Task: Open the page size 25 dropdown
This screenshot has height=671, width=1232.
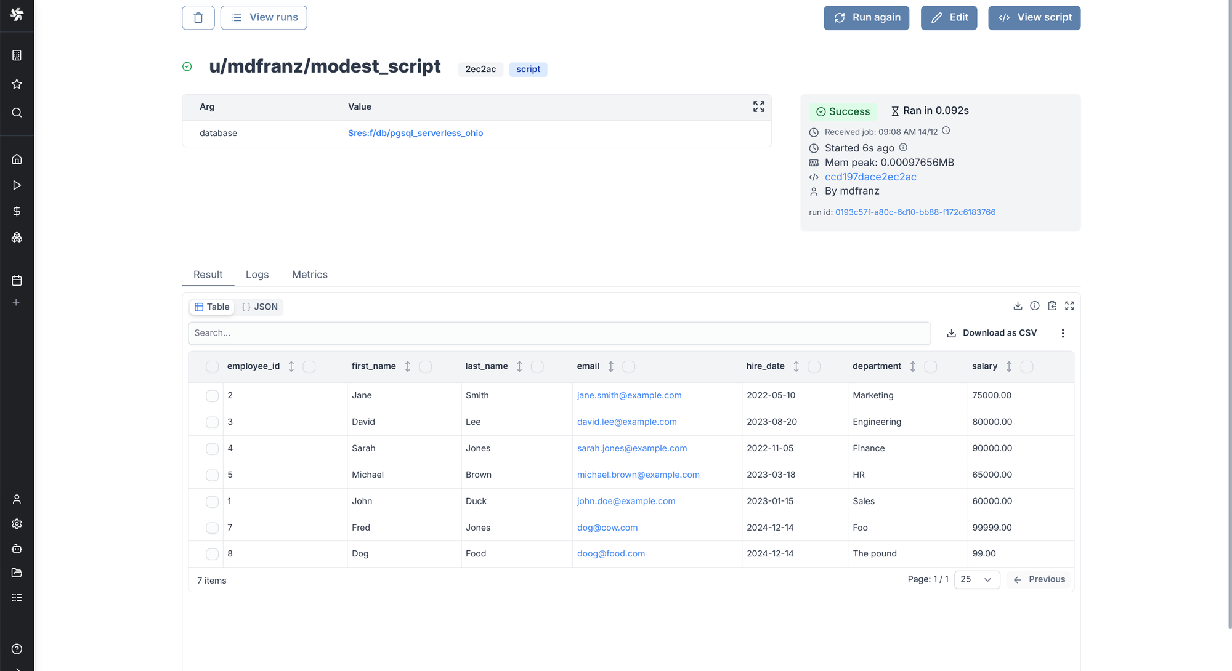Action: click(976, 580)
